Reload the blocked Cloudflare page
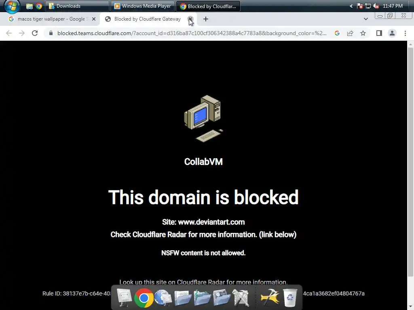The height and width of the screenshot is (310, 414). point(35,33)
